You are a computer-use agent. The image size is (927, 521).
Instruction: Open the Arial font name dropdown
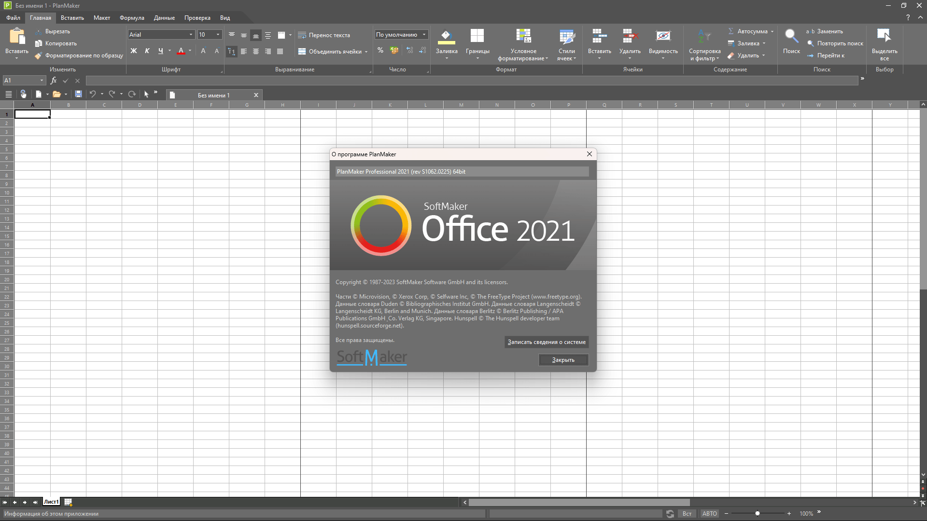[191, 35]
